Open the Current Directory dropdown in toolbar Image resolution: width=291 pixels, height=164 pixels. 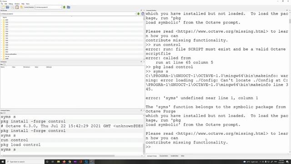[x=61, y=7]
